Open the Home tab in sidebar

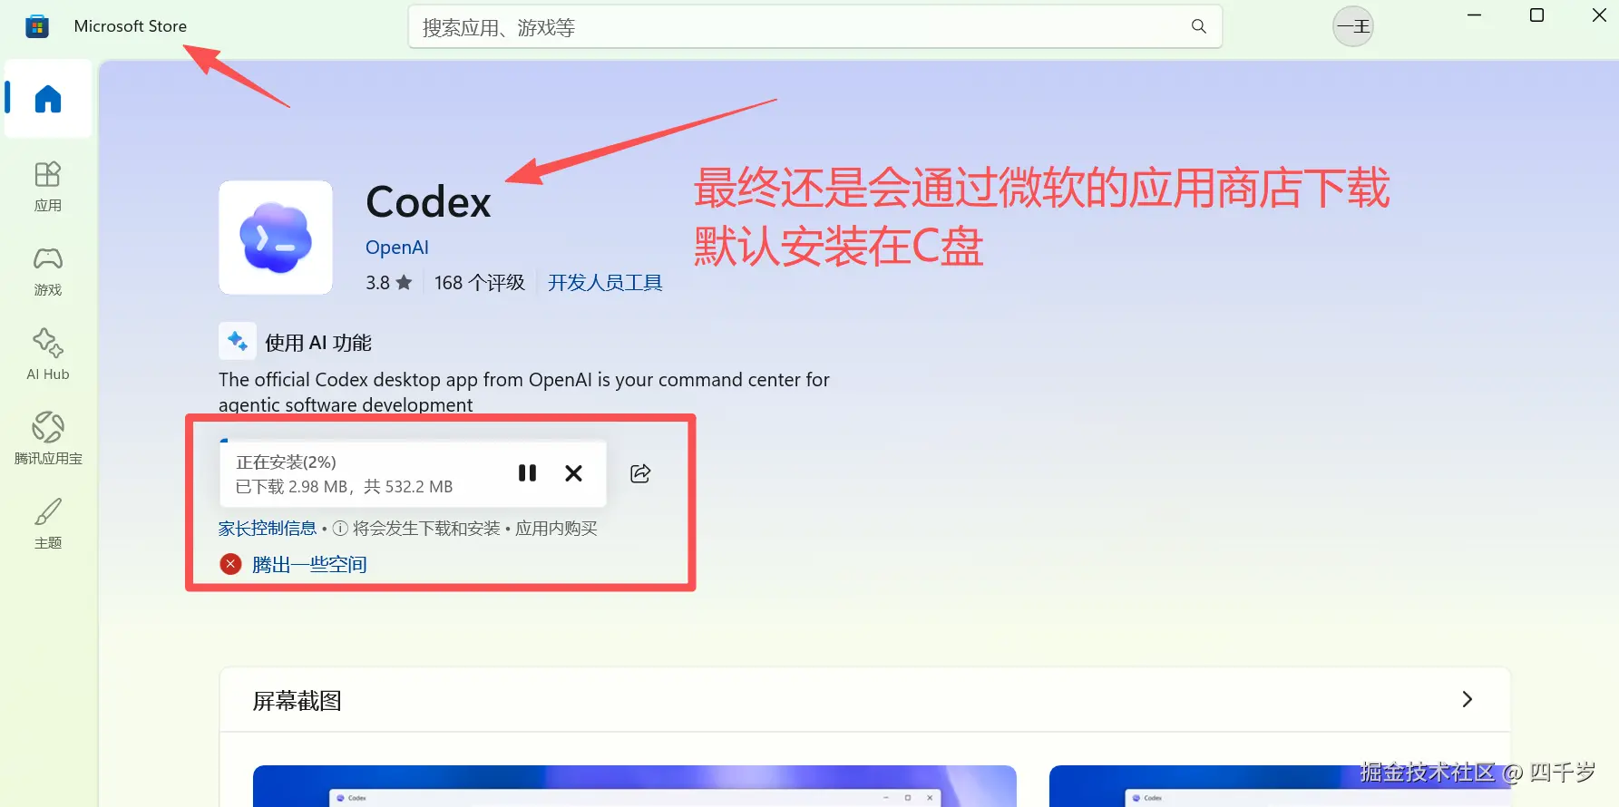coord(48,99)
